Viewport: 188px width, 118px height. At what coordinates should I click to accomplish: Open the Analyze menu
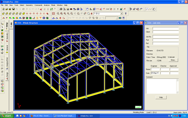[47, 5]
